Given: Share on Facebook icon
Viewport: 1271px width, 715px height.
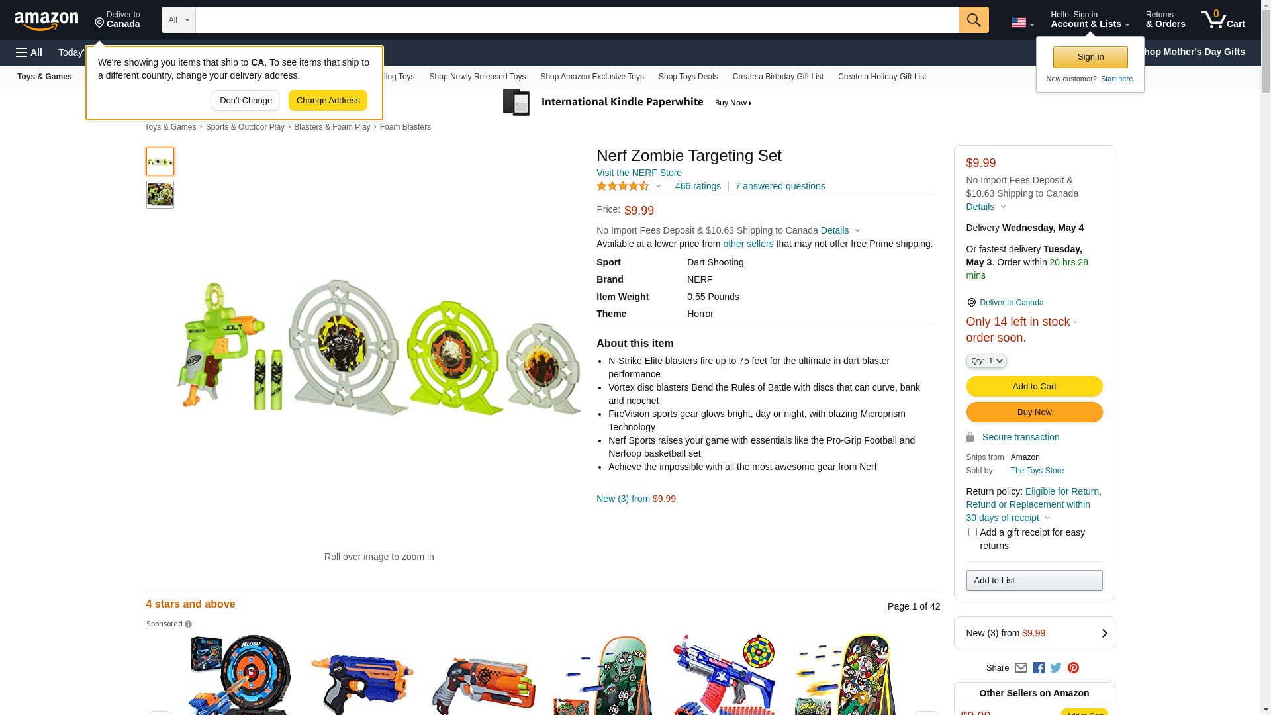Looking at the screenshot, I should click(1039, 668).
